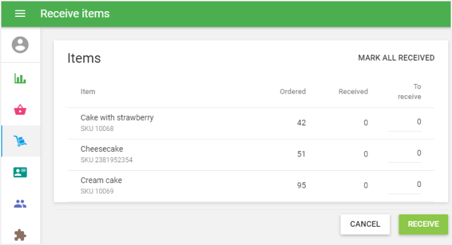Open the brown puzzle piece icon
This screenshot has height=245, width=452.
(20, 235)
